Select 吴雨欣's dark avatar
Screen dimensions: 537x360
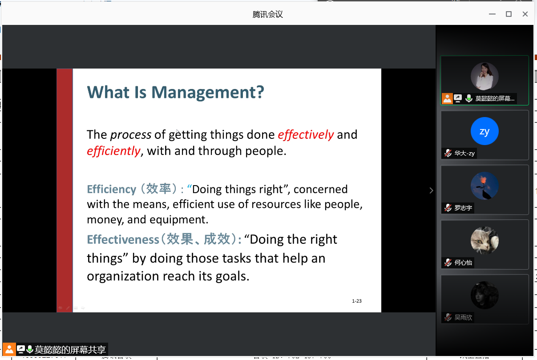485,295
